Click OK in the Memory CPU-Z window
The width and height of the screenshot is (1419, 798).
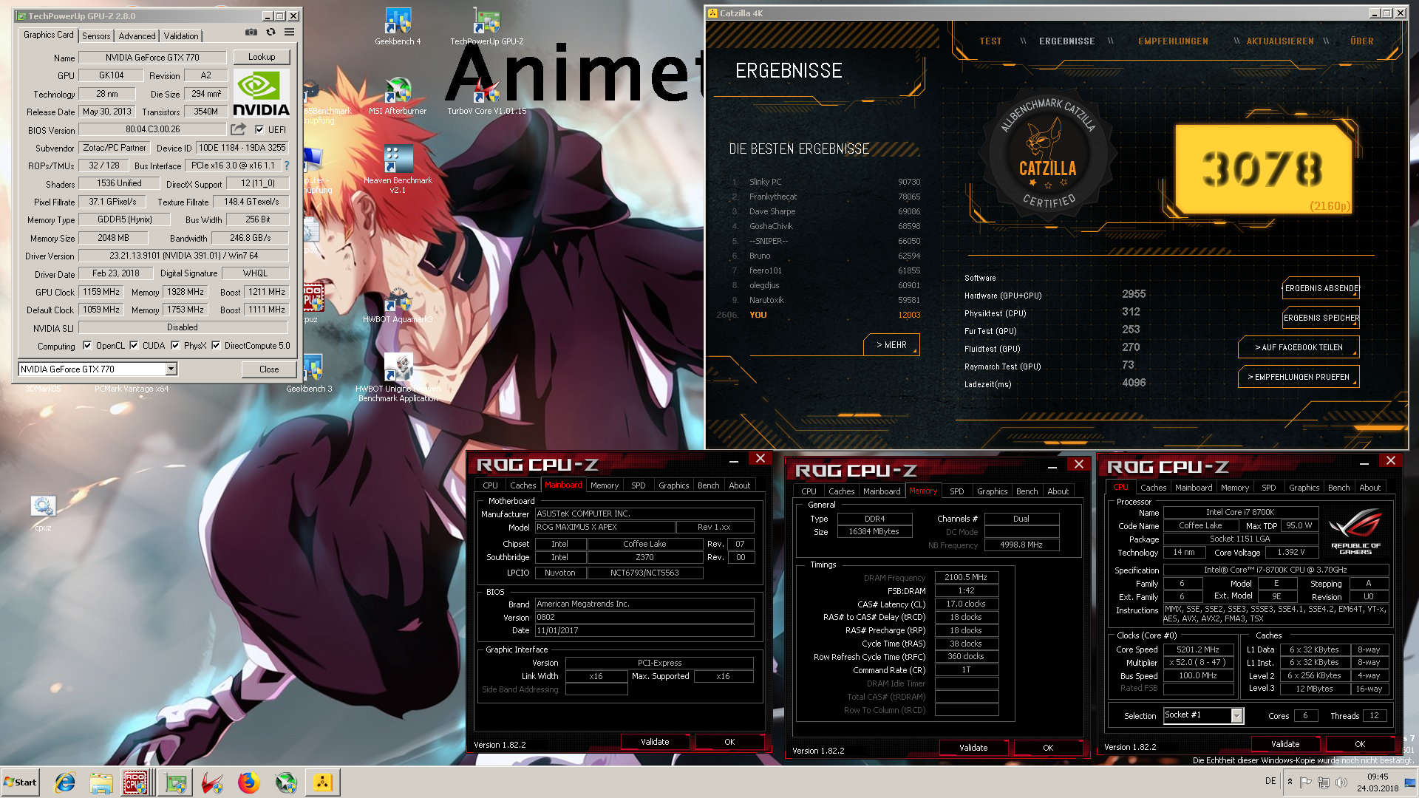[x=1048, y=748]
